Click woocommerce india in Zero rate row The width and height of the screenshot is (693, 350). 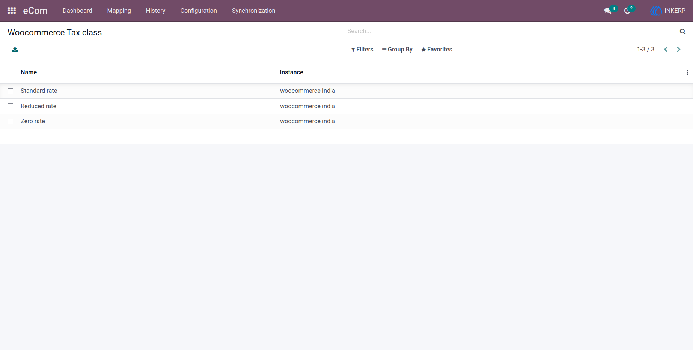coord(307,121)
